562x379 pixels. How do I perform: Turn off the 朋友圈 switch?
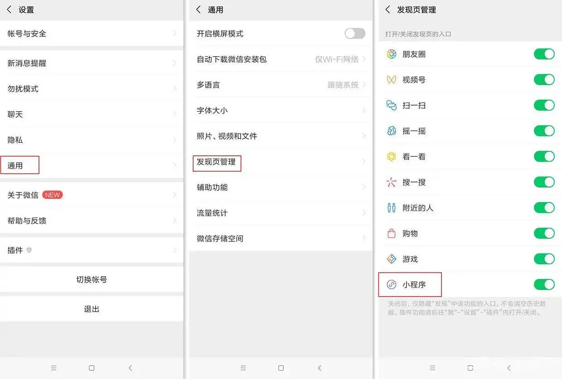click(x=544, y=54)
